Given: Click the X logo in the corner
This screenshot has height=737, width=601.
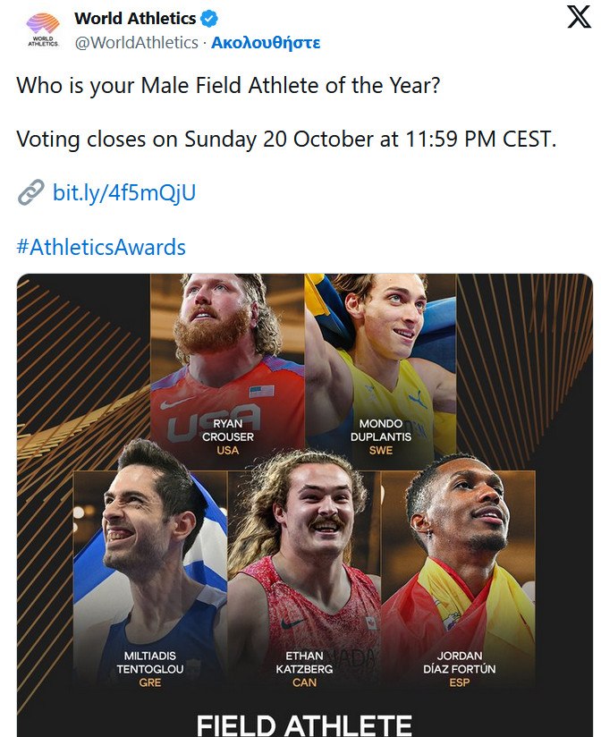Looking at the screenshot, I should point(579,18).
